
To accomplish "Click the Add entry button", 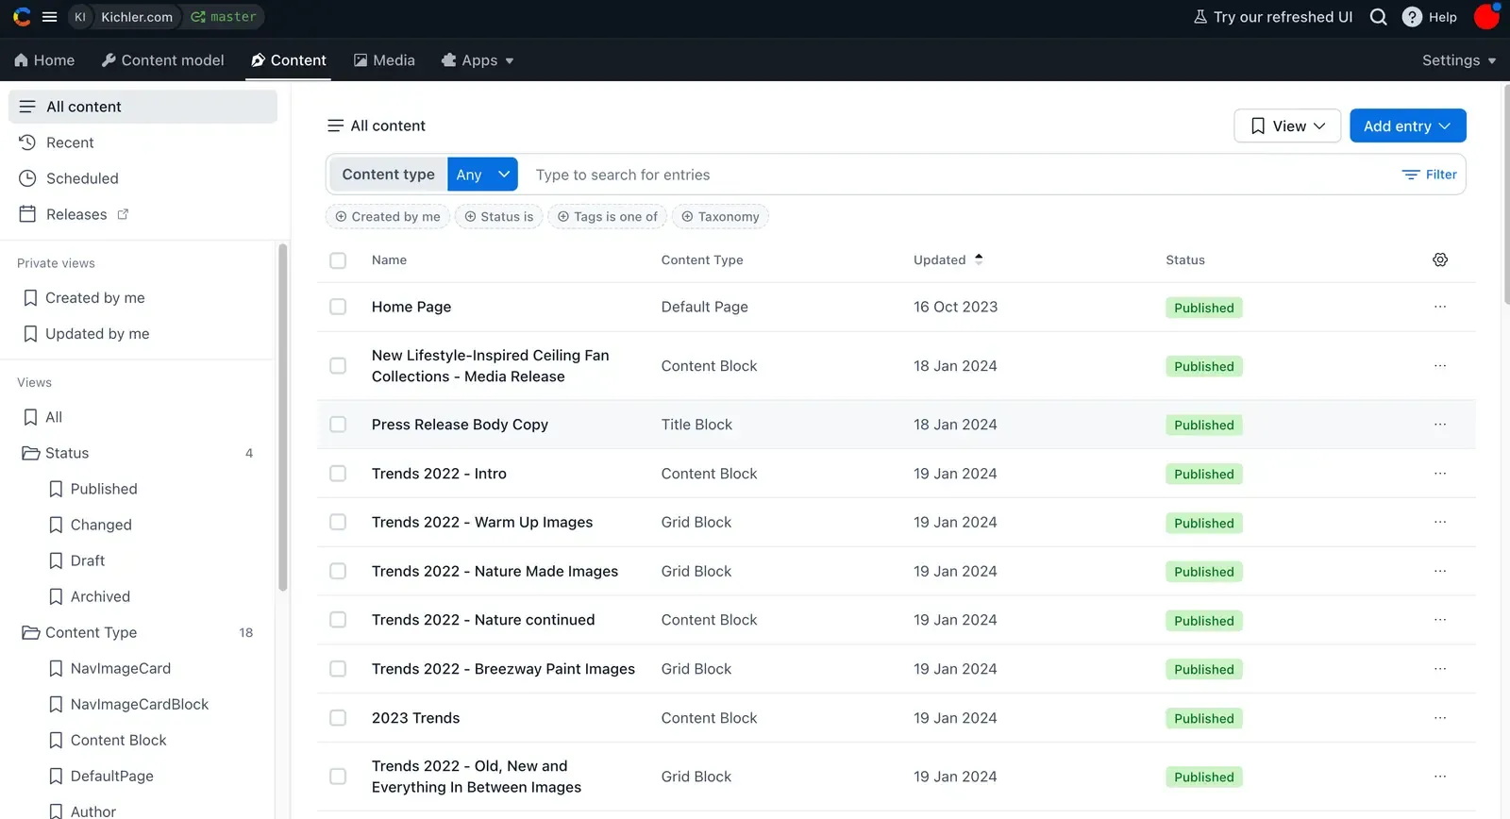I will coord(1407,125).
